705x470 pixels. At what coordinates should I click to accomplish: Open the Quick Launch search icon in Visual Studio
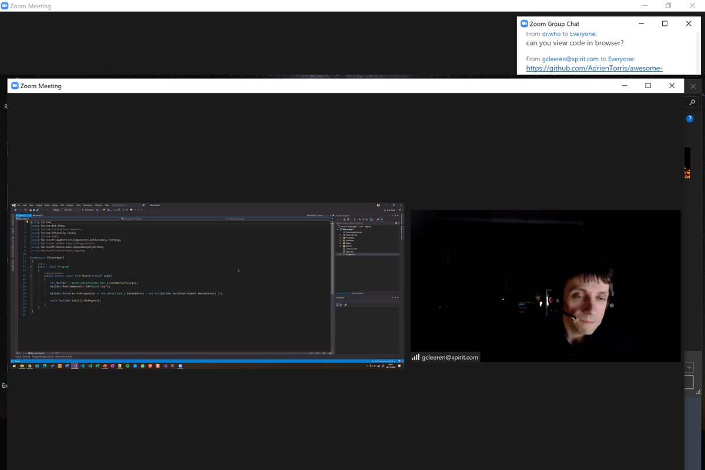(143, 206)
